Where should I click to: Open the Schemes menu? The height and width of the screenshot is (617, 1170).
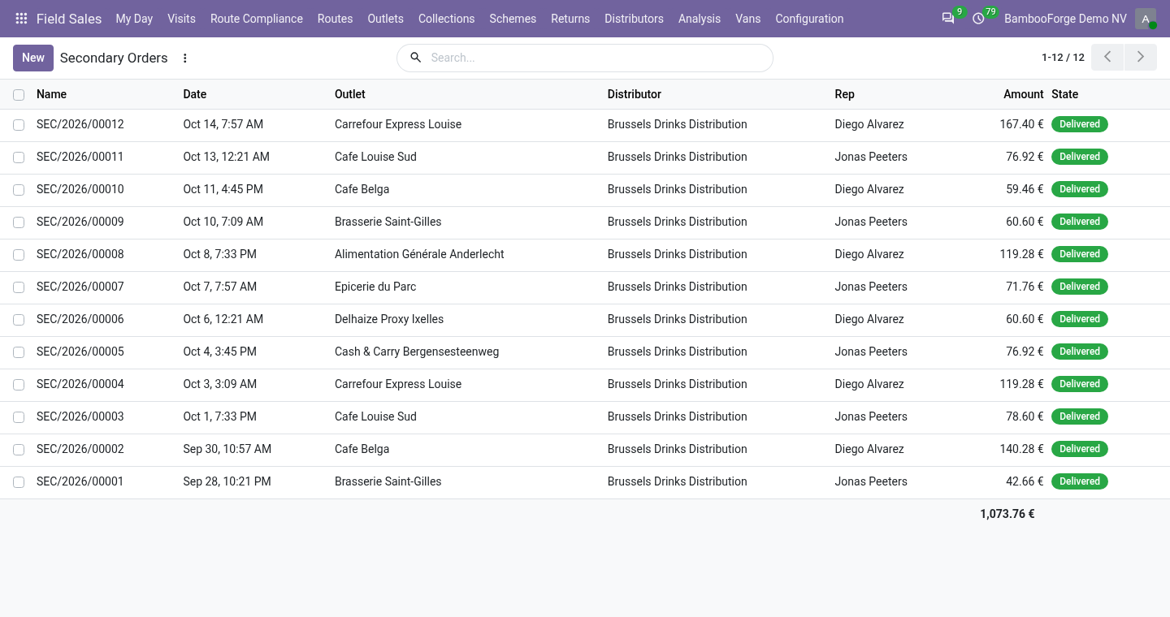[x=513, y=19]
